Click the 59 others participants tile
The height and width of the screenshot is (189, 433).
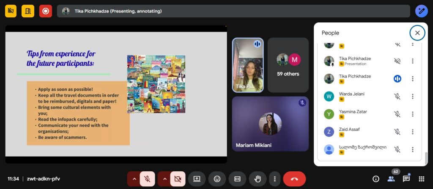point(288,65)
